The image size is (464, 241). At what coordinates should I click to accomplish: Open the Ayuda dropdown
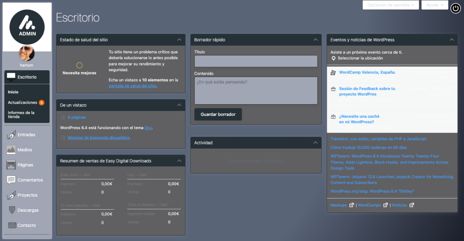point(435,5)
